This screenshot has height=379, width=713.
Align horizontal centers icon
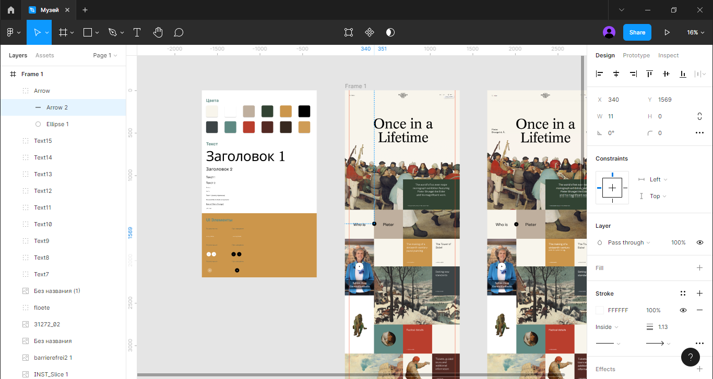(x=616, y=74)
